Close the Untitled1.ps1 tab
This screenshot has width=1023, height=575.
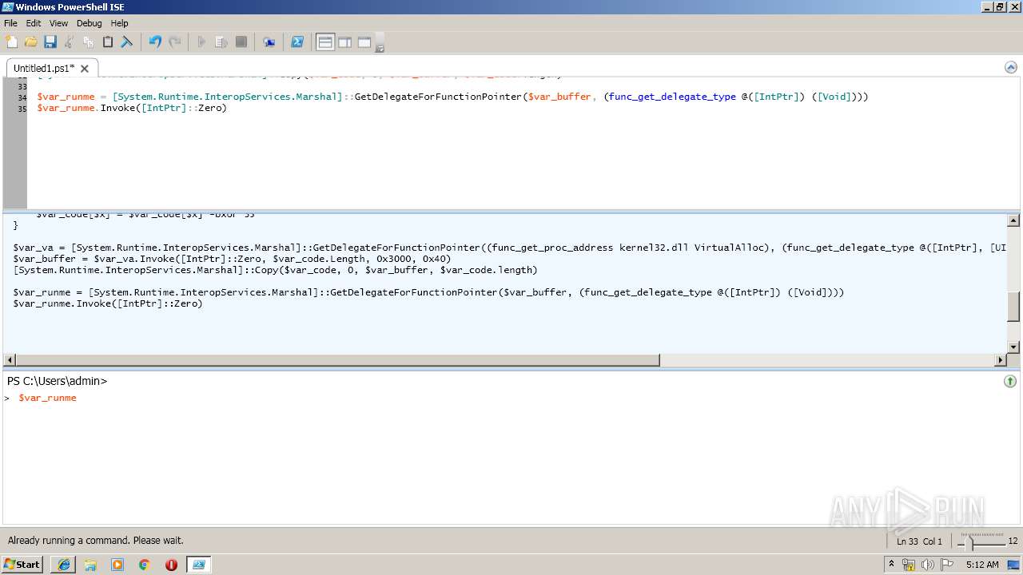(85, 69)
